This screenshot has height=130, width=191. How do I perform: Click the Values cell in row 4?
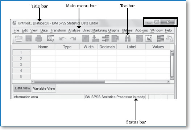(158, 71)
